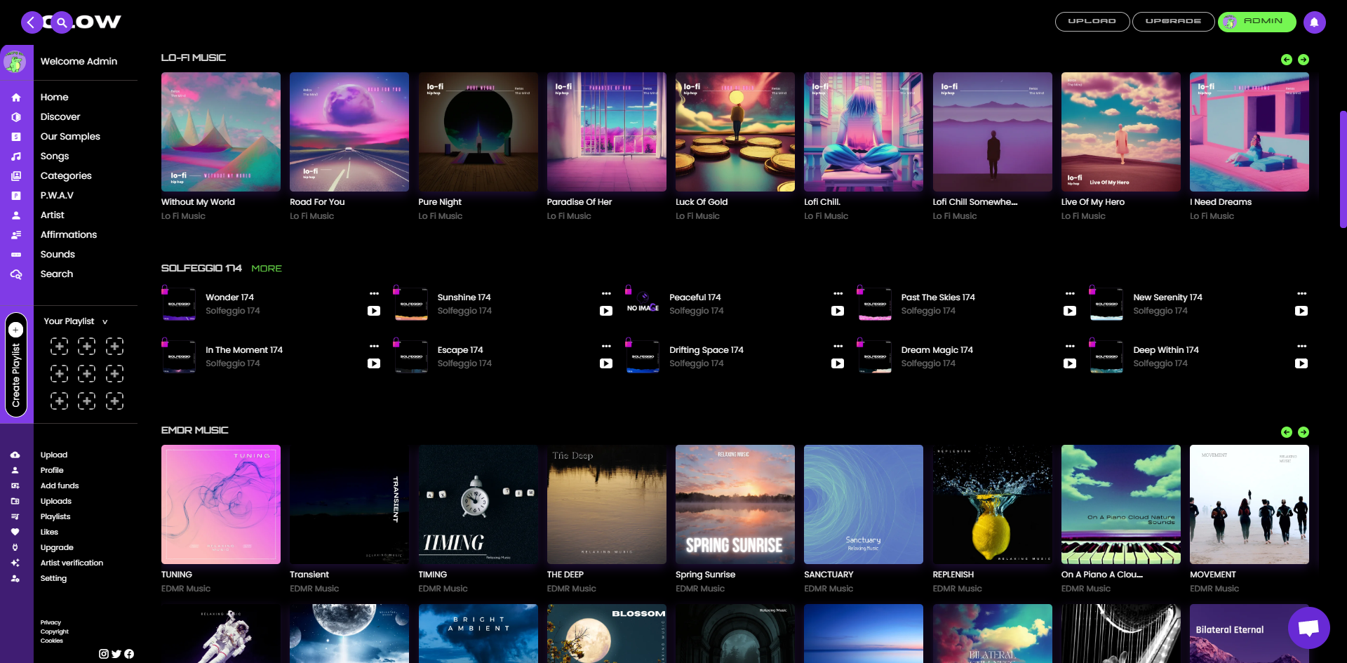Open the Likes heart icon in the sidebar

(16, 532)
